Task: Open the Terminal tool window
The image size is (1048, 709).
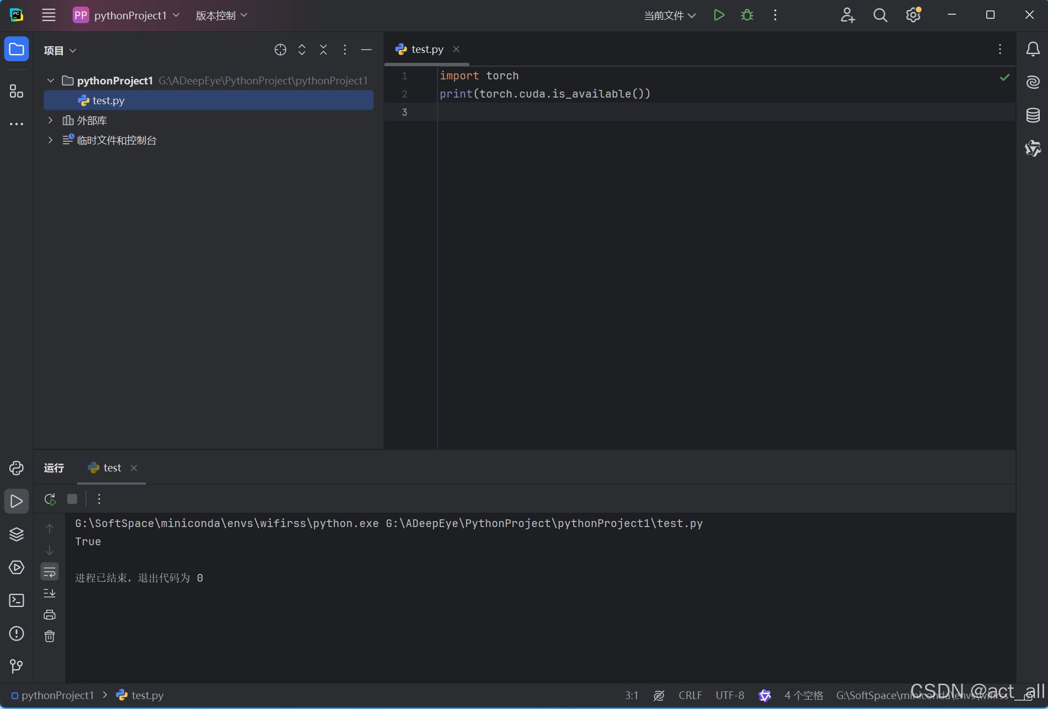Action: coord(16,600)
